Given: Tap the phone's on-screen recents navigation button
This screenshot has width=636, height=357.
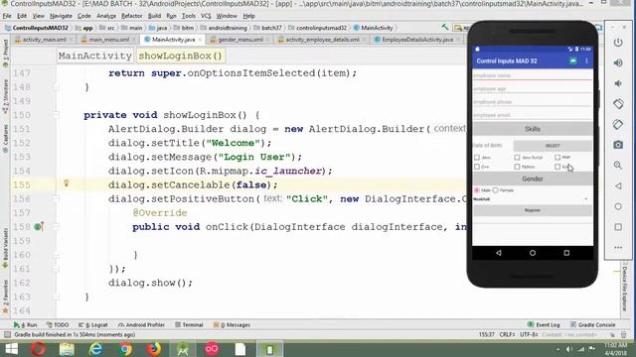Looking at the screenshot, I should tap(566, 253).
